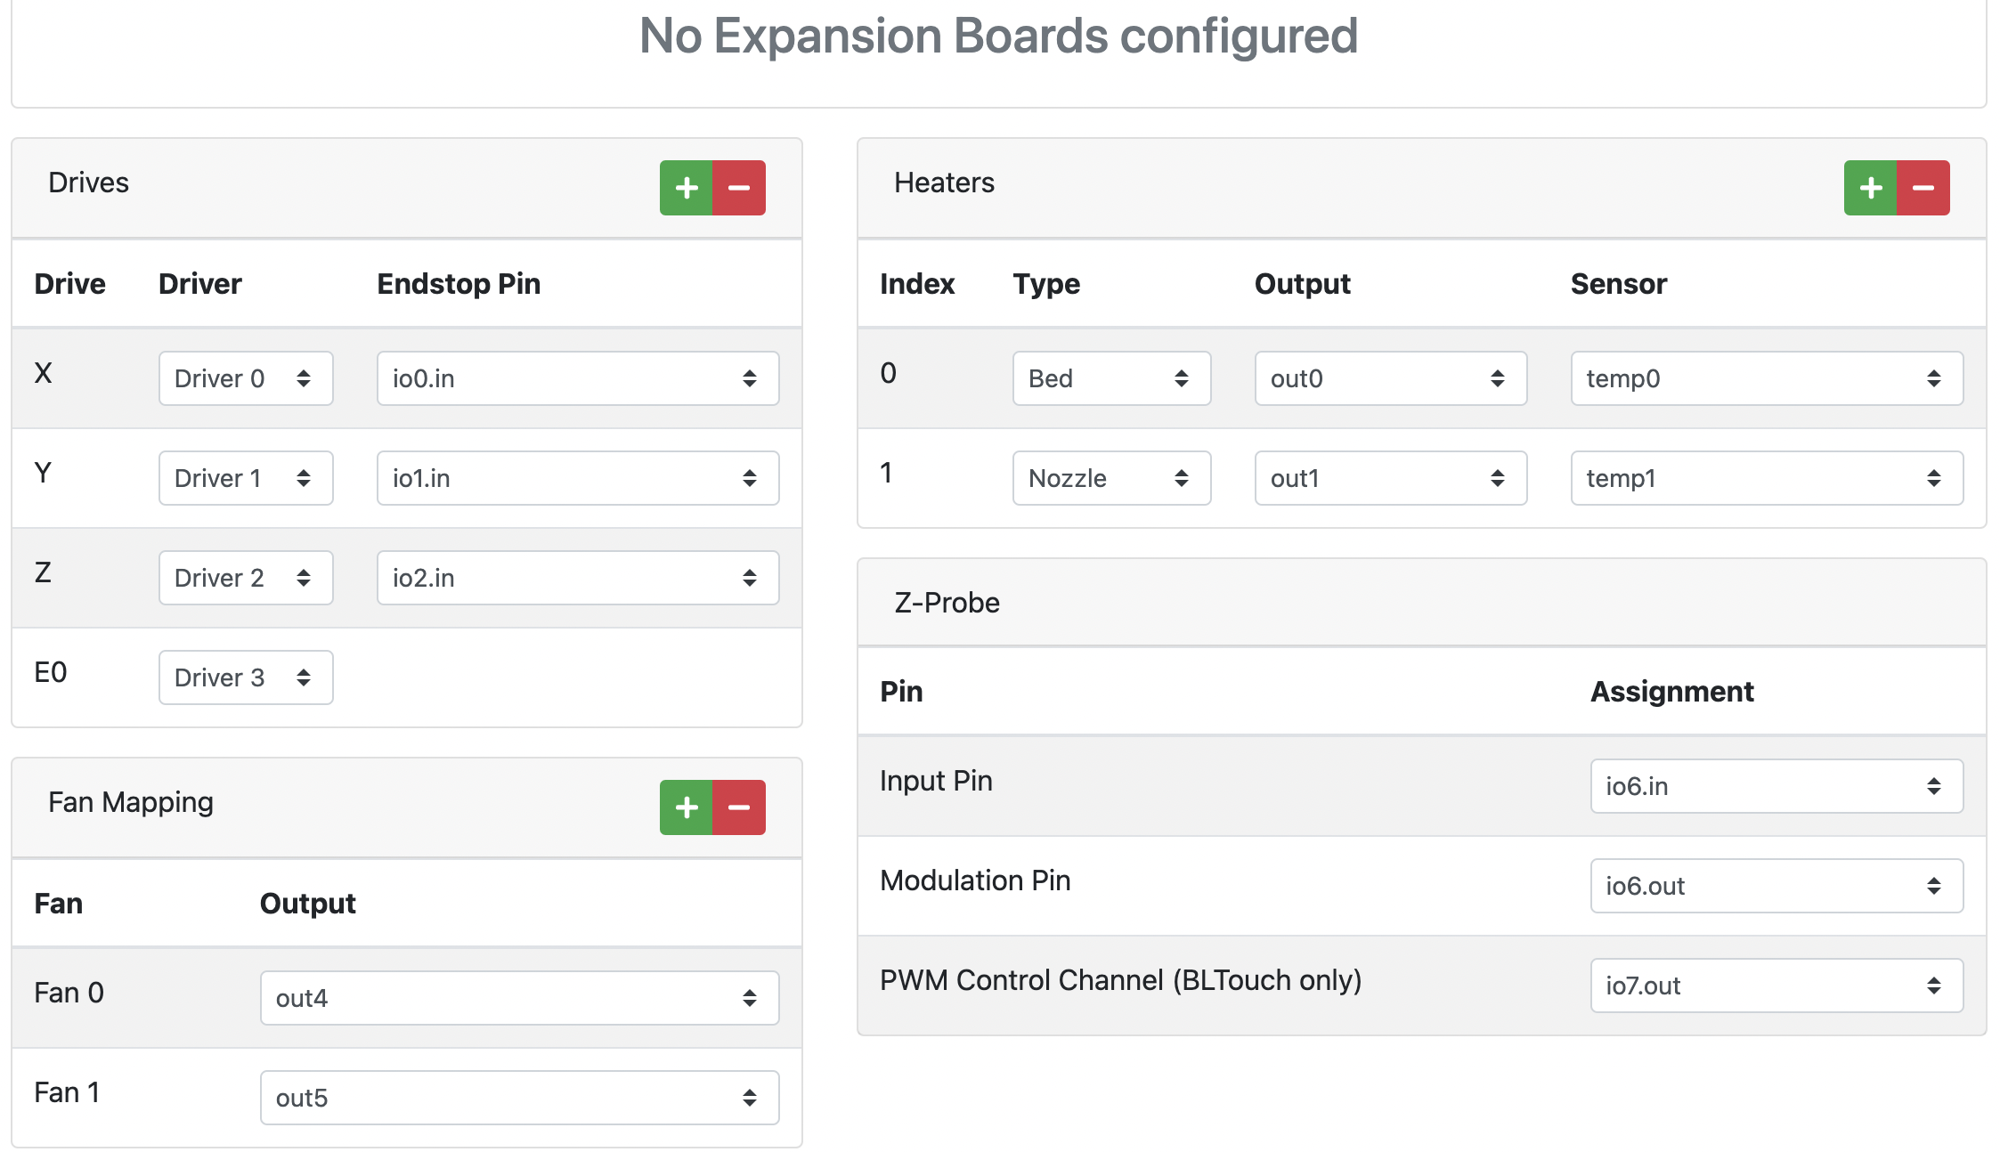Add a fan in Fan Mapping
Viewport: 2000px width, 1152px height.
pyautogui.click(x=686, y=807)
